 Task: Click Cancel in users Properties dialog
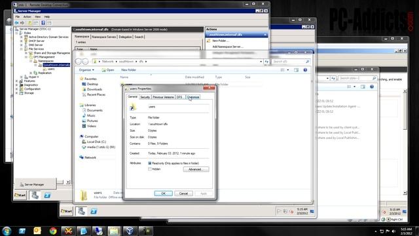pos(183,193)
